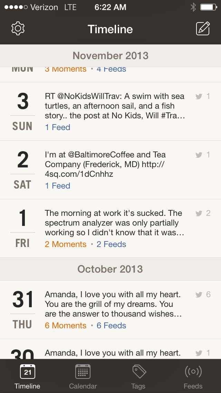Open "1 Feed" link for Saturday 2
221x393 pixels.
58,186
